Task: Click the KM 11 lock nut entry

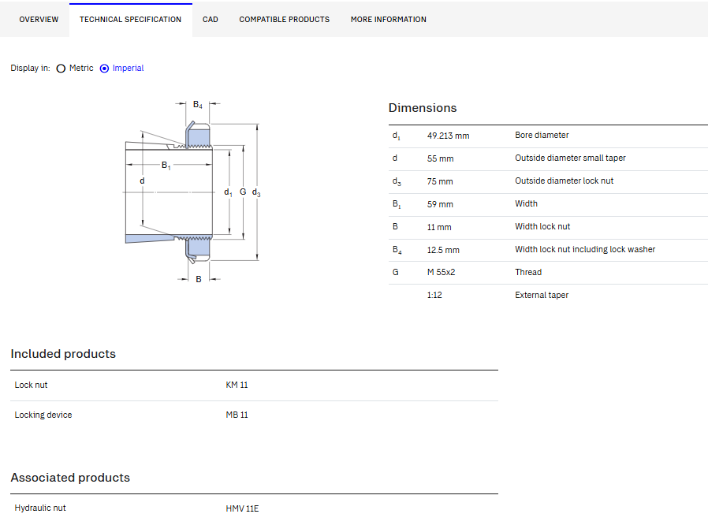Action: click(237, 385)
